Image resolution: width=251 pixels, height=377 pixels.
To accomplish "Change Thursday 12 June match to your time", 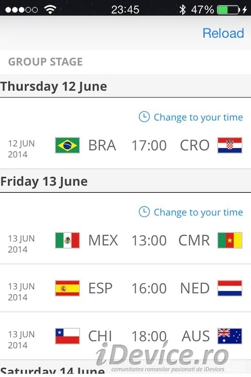I will click(x=191, y=117).
